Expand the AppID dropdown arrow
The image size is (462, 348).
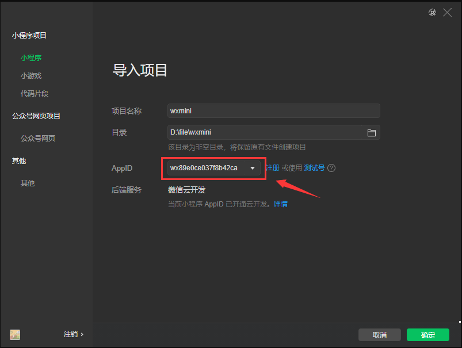coord(252,168)
